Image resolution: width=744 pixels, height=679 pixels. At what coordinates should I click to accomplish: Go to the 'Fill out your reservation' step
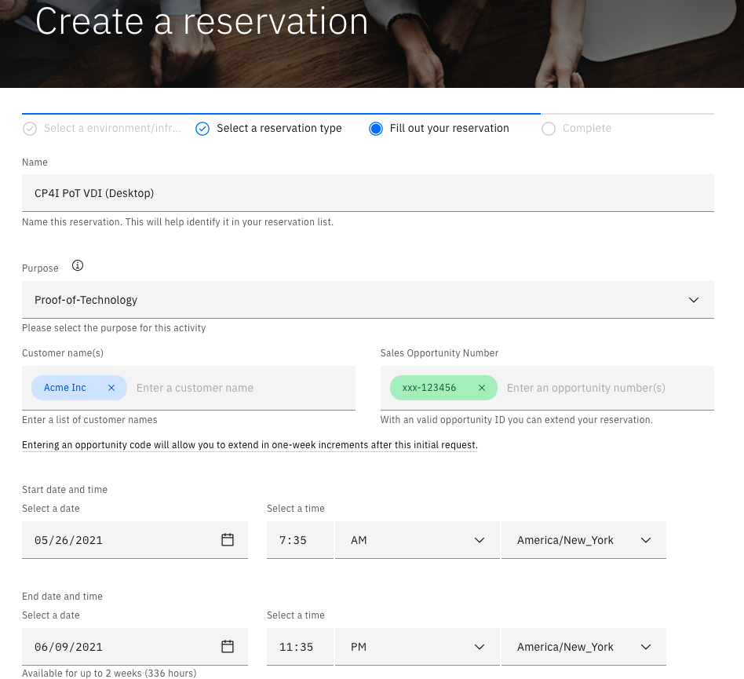tap(450, 129)
